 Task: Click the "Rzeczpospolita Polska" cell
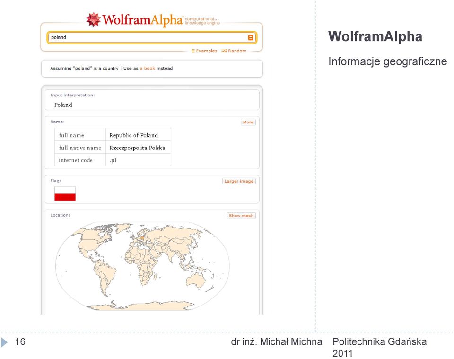click(x=139, y=148)
